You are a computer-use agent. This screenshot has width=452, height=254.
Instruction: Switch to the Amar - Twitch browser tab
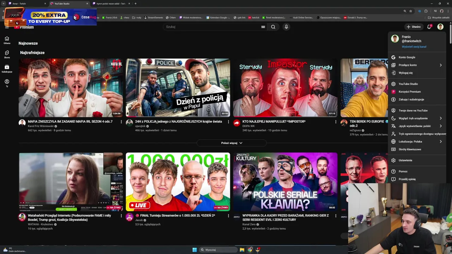point(26,4)
